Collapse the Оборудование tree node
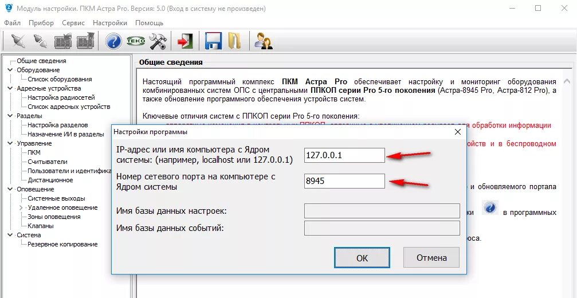 9,70
